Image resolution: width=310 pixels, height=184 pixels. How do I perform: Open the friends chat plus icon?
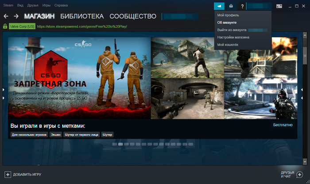300,175
